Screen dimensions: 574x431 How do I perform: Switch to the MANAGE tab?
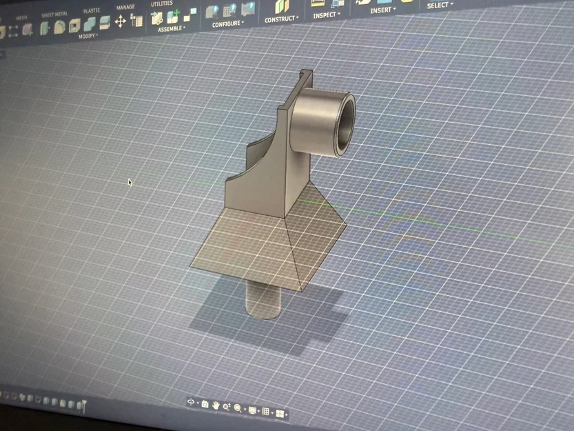[x=125, y=7]
